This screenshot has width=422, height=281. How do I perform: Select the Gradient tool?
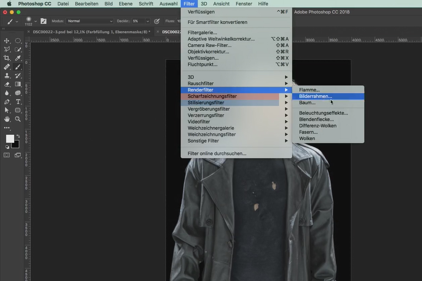(18, 84)
